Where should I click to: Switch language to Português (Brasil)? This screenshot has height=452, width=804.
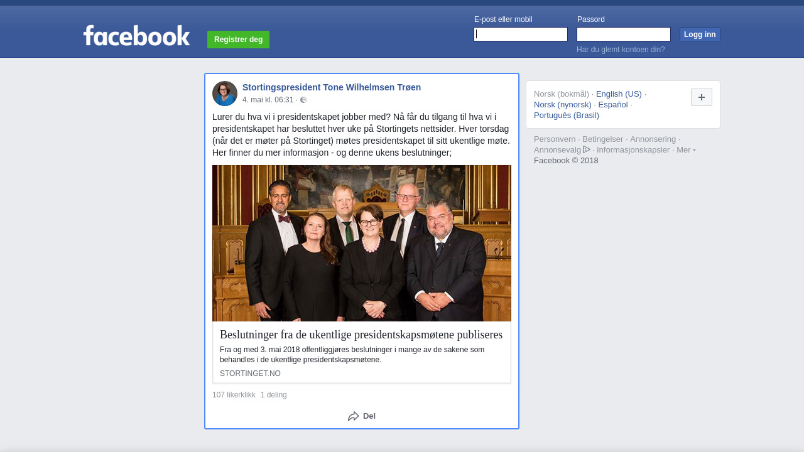coord(567,116)
